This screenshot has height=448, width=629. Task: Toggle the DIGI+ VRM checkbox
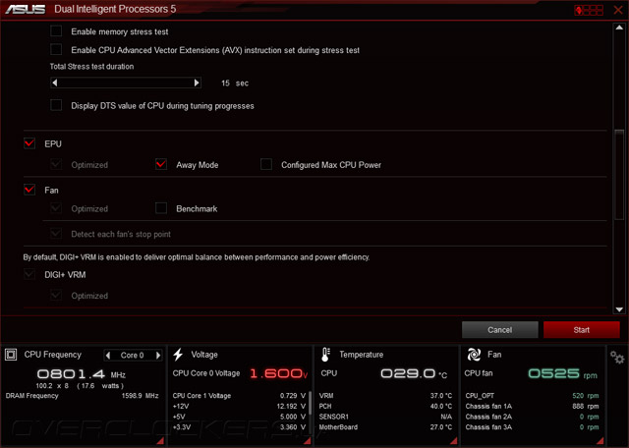click(x=29, y=274)
